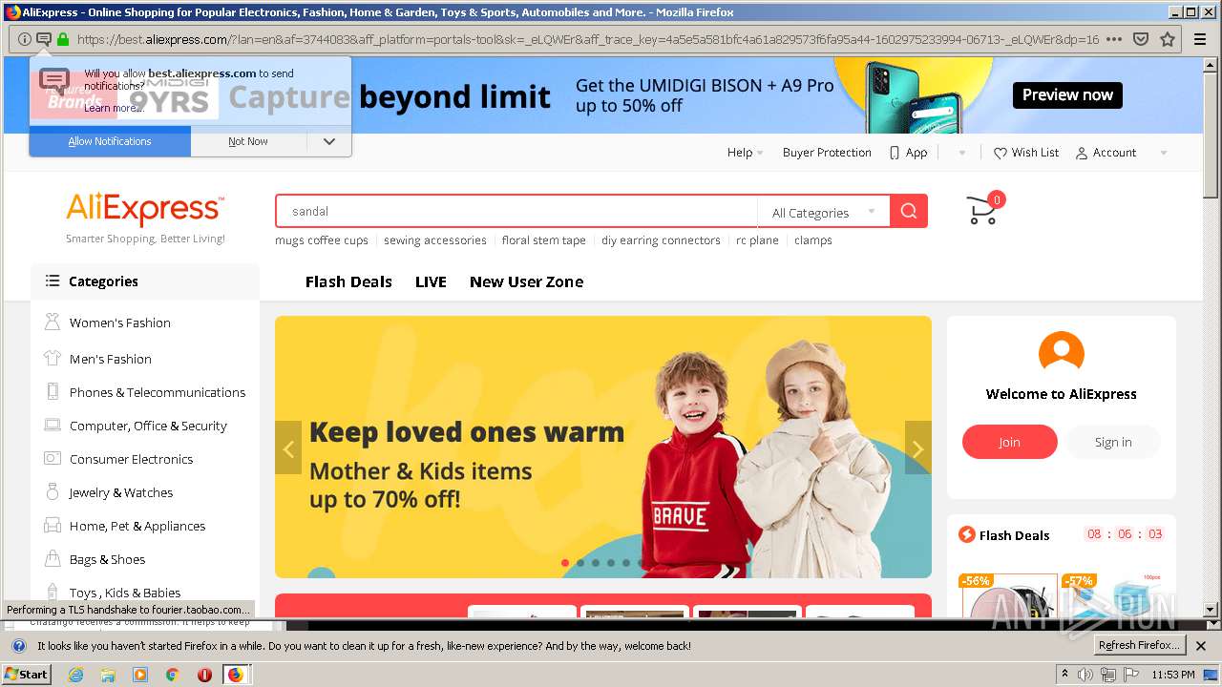Bookmark this page with the star icon
The width and height of the screenshot is (1222, 687).
1167,39
